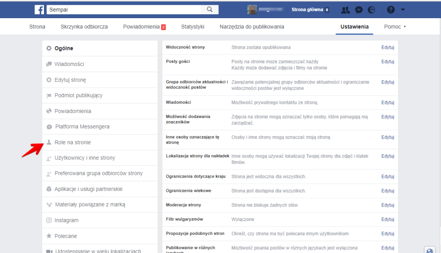
Task: Click the Polecane star icon
Action: [49, 236]
